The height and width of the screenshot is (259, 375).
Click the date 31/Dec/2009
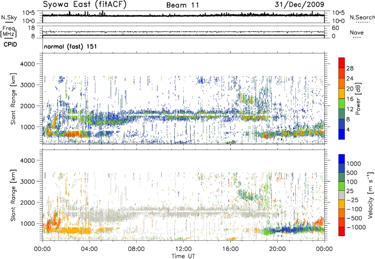pyautogui.click(x=300, y=4)
